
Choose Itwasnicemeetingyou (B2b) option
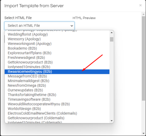pos(57,72)
